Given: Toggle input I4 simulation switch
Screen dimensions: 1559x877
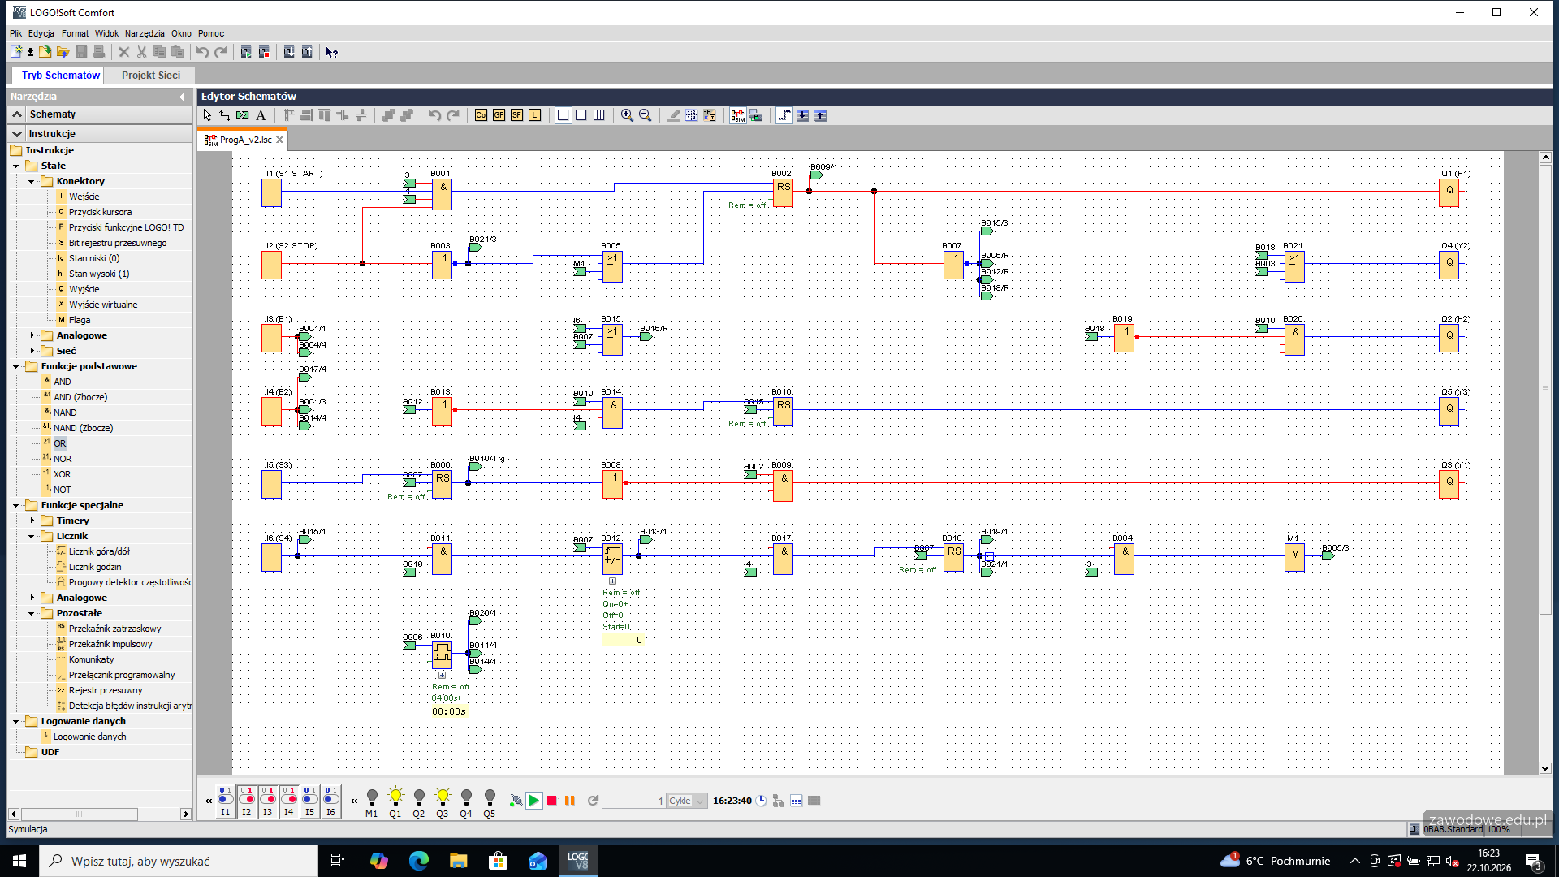Looking at the screenshot, I should tap(288, 801).
